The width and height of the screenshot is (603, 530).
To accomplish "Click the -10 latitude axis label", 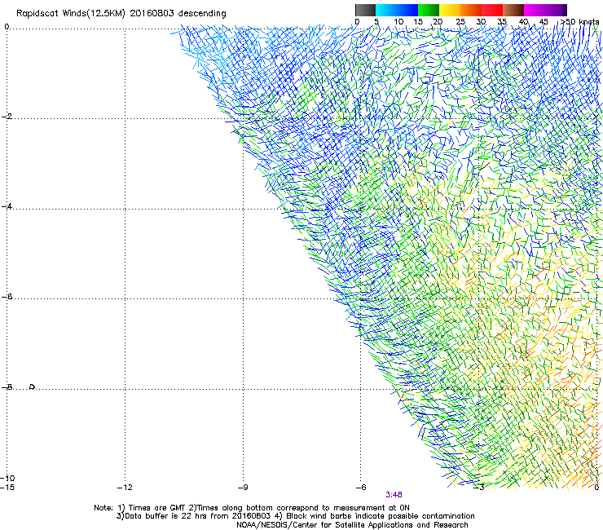I will click(7, 478).
